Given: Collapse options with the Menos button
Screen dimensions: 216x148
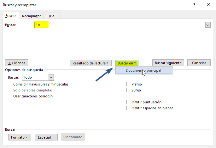Looking at the screenshot, I should [17, 63].
